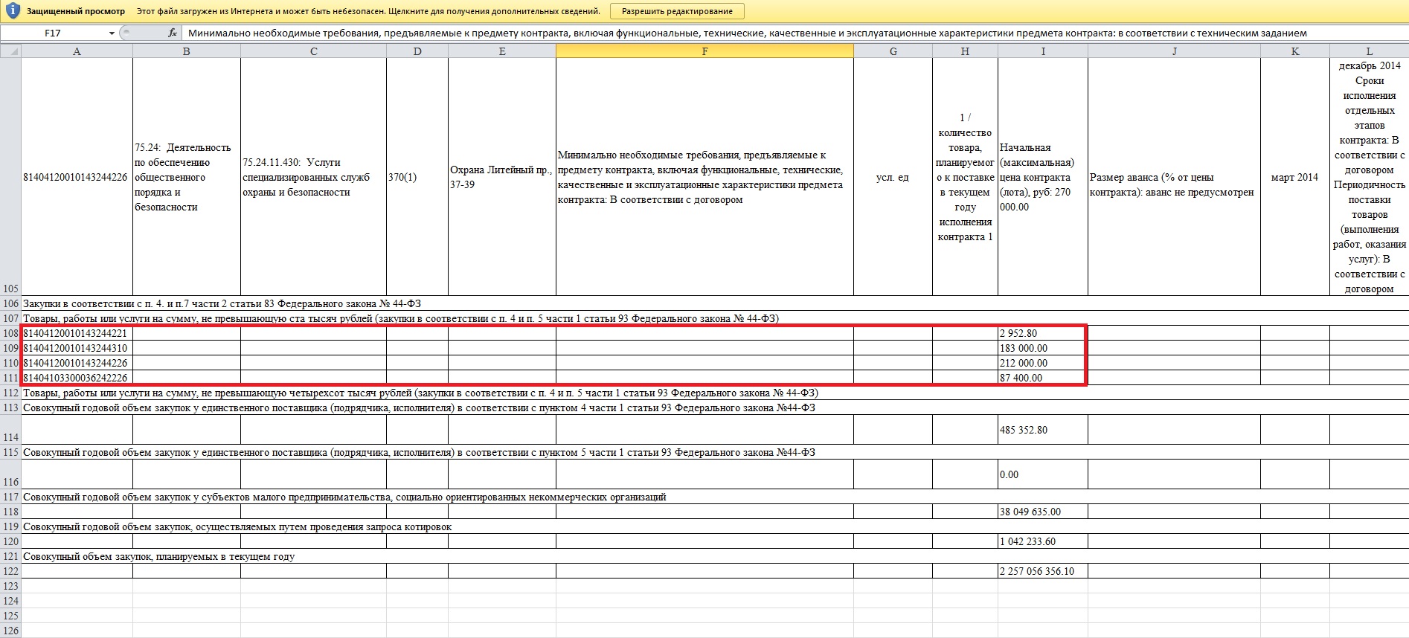Select column B header
1409x638 pixels.
(x=187, y=51)
